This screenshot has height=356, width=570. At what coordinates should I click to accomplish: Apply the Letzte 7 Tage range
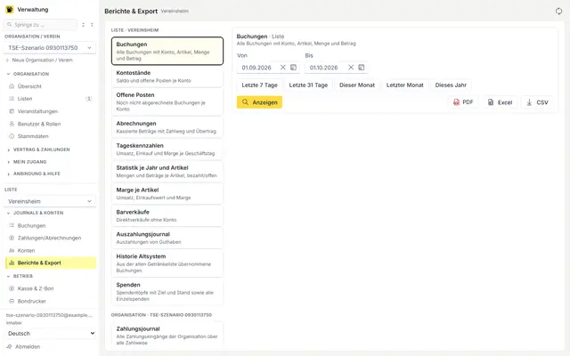tap(259, 85)
